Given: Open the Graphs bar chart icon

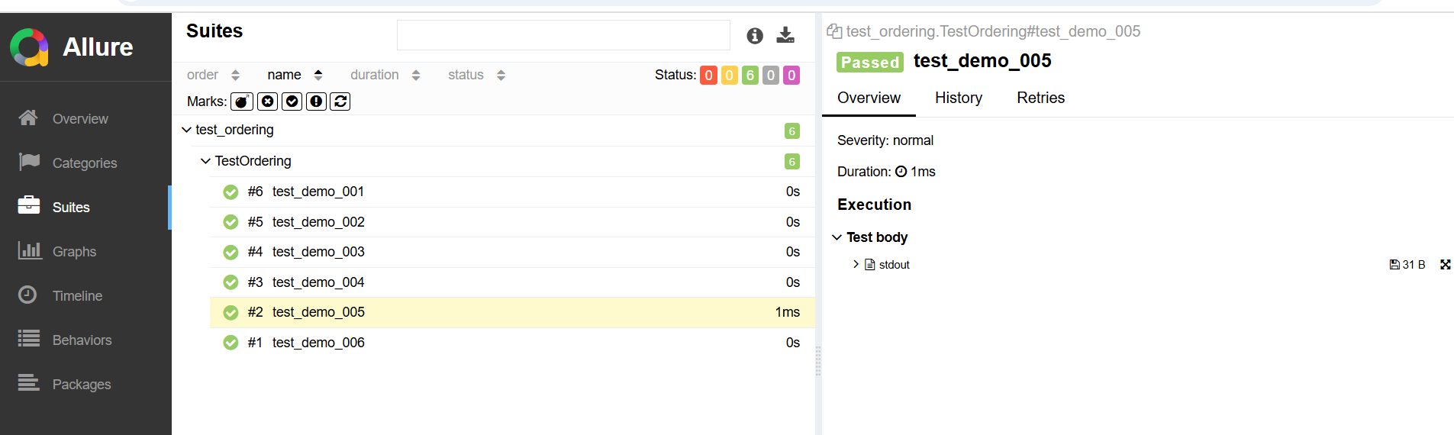Looking at the screenshot, I should 30,250.
